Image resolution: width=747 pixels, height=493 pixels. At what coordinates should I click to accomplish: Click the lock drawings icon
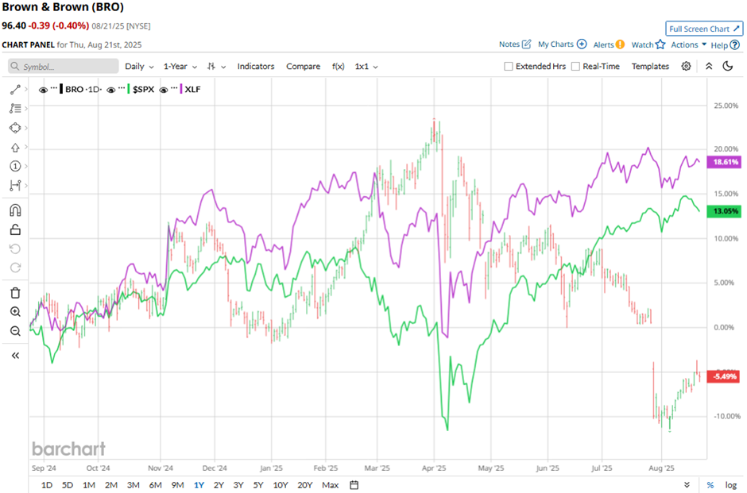pos(15,230)
